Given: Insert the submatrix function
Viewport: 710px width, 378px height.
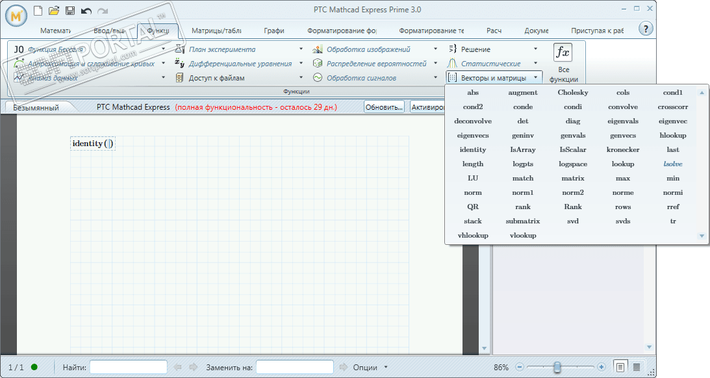Looking at the screenshot, I should [x=522, y=221].
